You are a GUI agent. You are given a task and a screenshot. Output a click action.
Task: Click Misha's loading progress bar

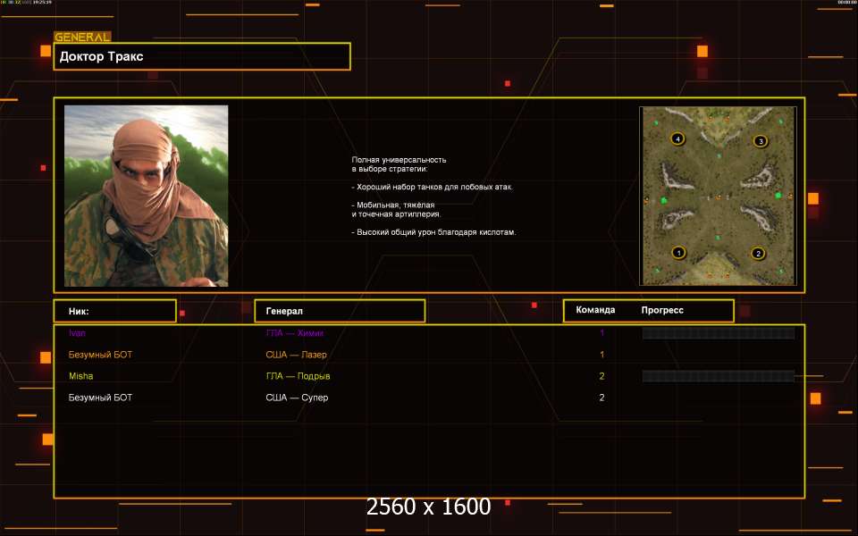(718, 376)
